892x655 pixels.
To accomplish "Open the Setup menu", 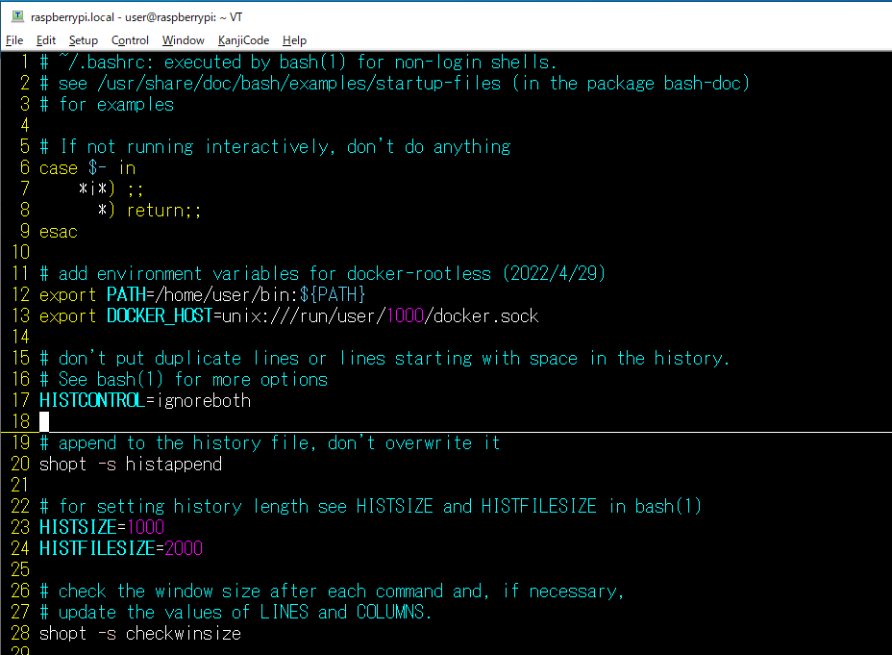I will [x=83, y=40].
